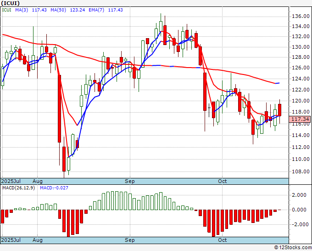Screen dimensions: 312x251
Task: Click the 114.00 price axis label
Action: tap(301, 135)
